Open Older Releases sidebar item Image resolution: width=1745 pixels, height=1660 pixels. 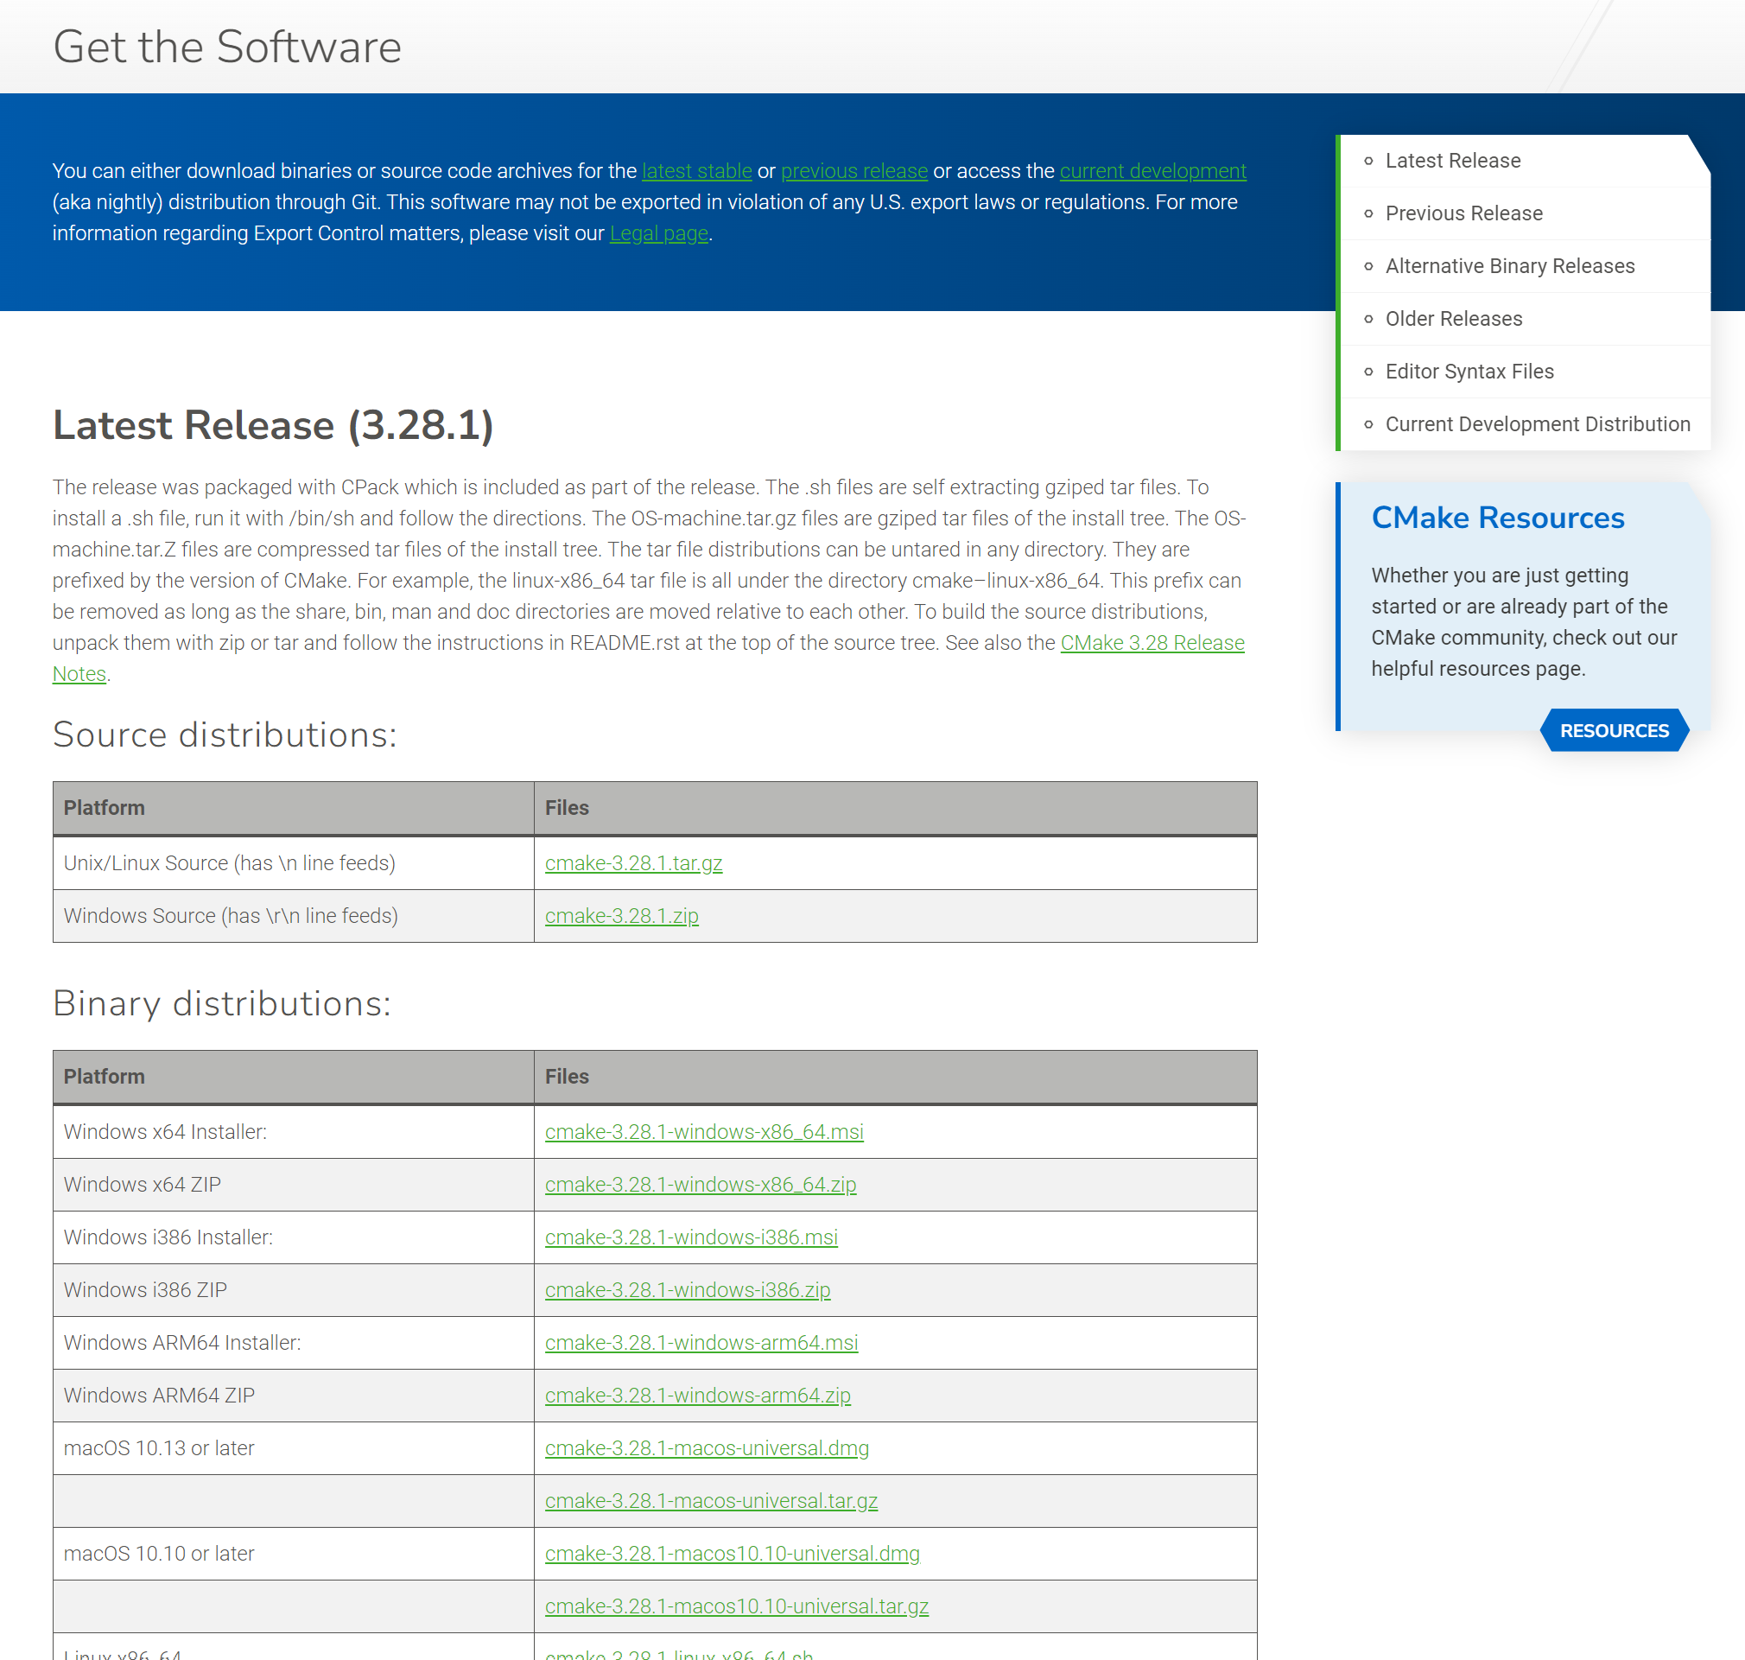point(1454,319)
